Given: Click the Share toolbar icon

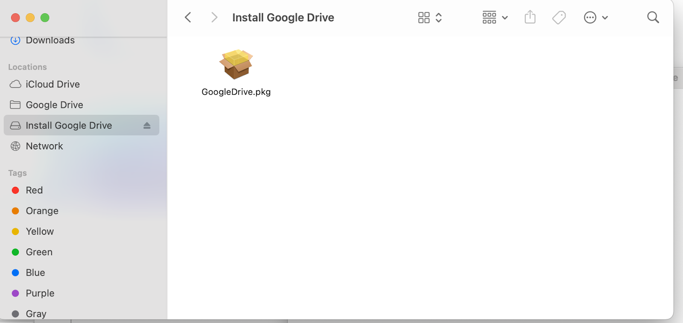Looking at the screenshot, I should [530, 17].
